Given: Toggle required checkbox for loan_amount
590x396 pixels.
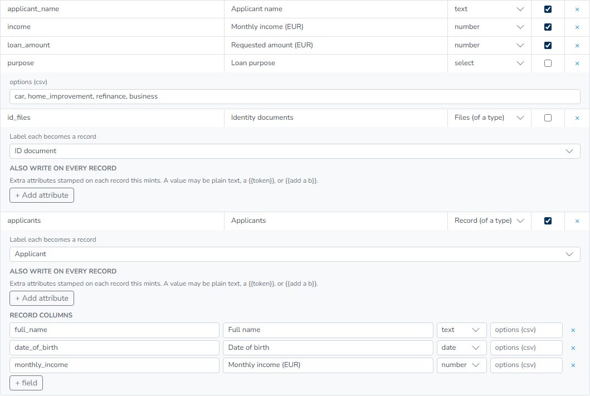Looking at the screenshot, I should click(548, 45).
